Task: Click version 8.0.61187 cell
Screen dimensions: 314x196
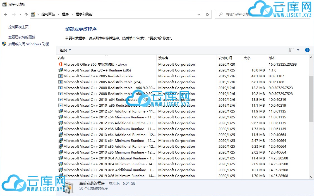Action: pyautogui.click(x=276, y=76)
